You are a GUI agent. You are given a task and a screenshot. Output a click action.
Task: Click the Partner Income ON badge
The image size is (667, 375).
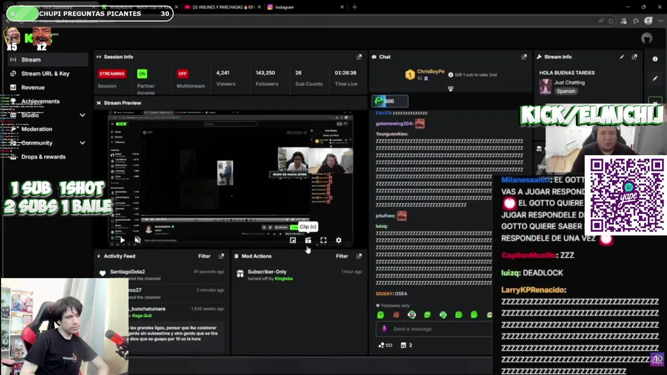[x=142, y=73]
